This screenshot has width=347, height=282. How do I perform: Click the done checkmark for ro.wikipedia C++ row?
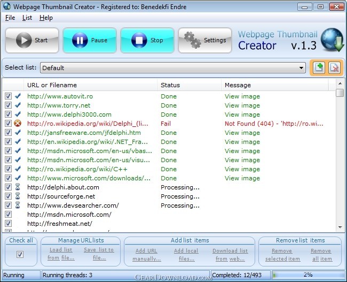point(18,169)
